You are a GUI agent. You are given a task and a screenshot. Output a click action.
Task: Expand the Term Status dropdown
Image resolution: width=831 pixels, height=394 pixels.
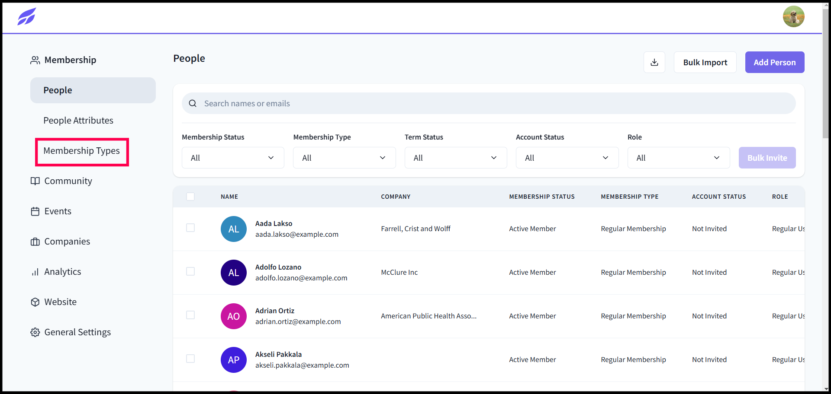click(x=455, y=158)
